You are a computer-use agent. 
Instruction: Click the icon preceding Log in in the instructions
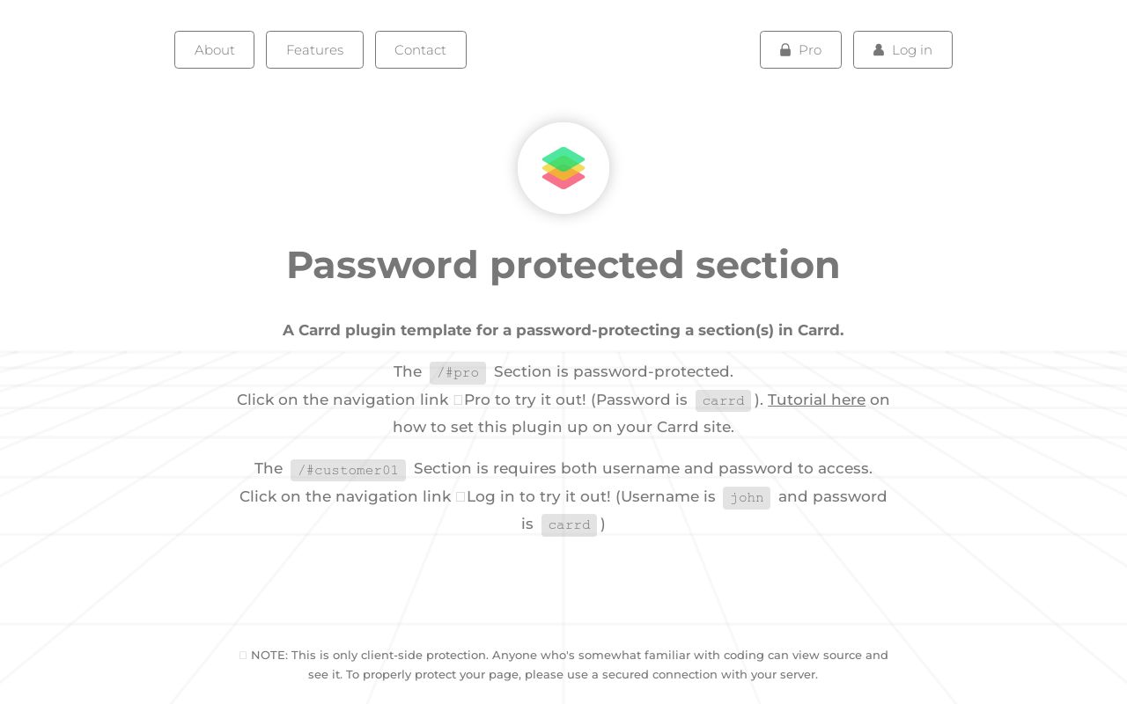tap(460, 496)
